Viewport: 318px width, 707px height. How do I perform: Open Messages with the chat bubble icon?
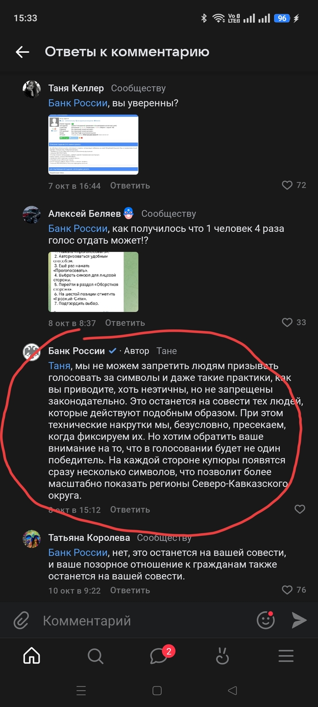pyautogui.click(x=158, y=656)
